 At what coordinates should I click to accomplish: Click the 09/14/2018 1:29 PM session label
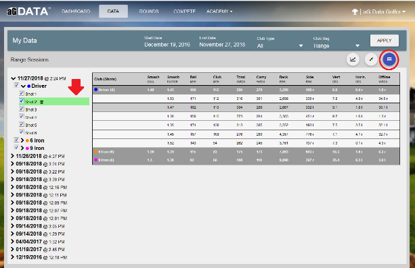(40, 234)
